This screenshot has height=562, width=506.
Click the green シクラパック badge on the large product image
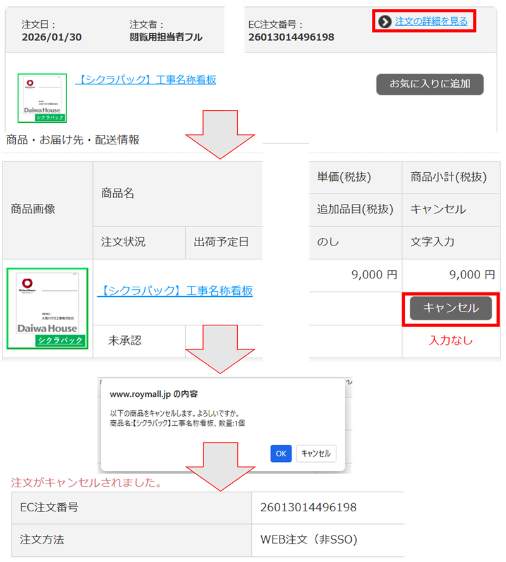[60, 340]
